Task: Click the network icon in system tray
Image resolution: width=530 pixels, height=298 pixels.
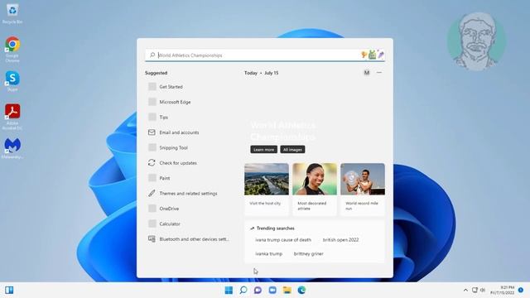Action: pos(475,290)
